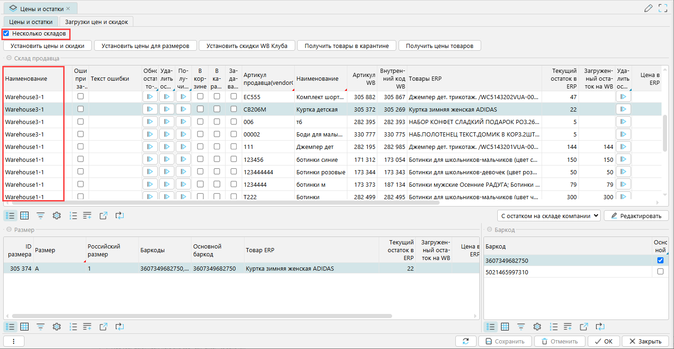674x349 pixels.
Task: Select table grid view in the Баркод toolbar
Action: (x=505, y=326)
